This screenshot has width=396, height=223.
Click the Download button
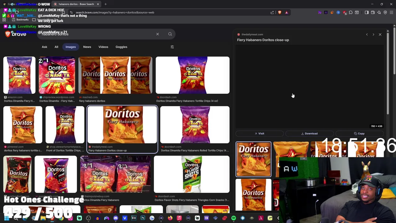click(x=309, y=133)
